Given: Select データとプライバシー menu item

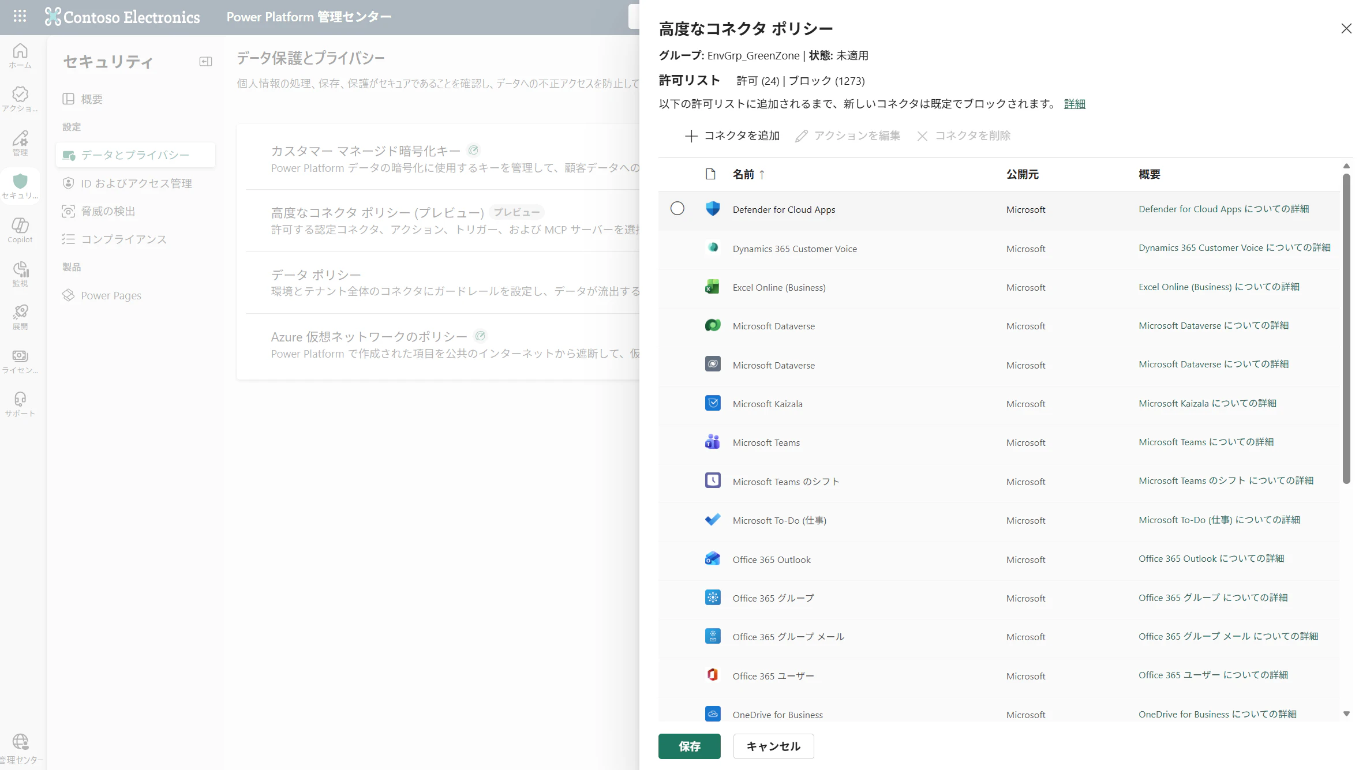Looking at the screenshot, I should click(136, 155).
